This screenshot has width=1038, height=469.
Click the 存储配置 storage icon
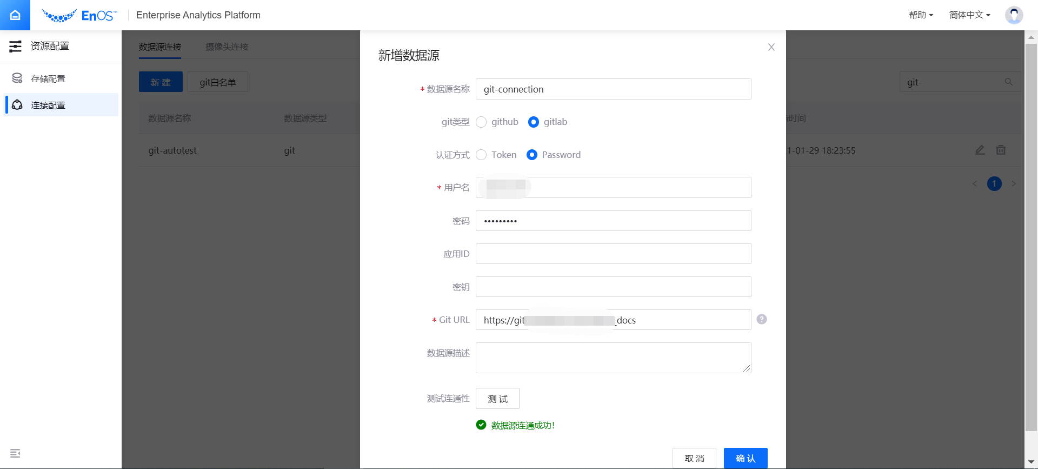point(17,78)
